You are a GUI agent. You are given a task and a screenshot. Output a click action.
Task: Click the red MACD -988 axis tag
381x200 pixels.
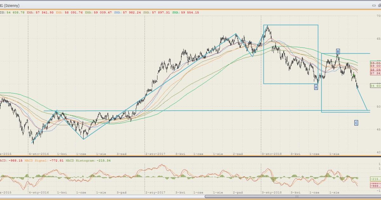tap(375, 185)
